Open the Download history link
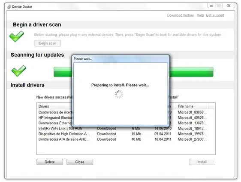The width and height of the screenshot is (241, 182). tap(181, 15)
